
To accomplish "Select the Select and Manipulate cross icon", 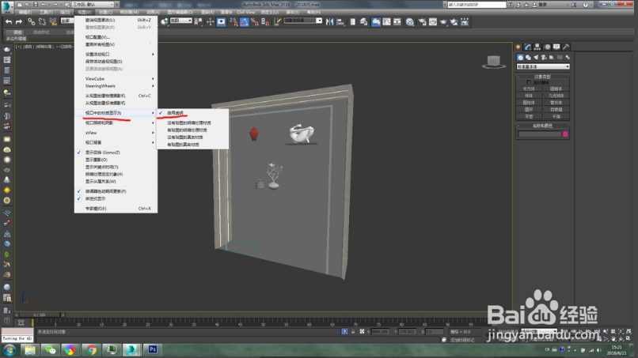I will click(x=210, y=21).
